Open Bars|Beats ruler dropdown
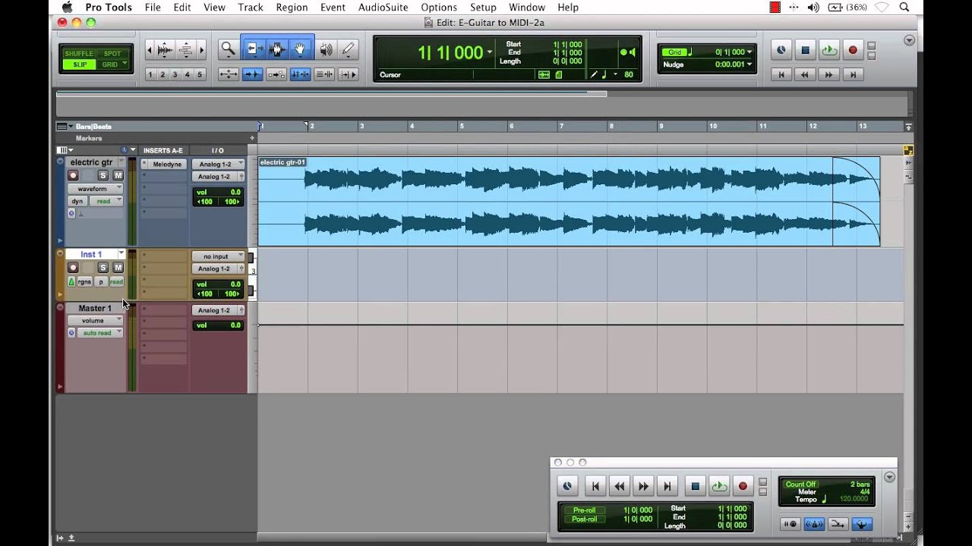This screenshot has height=546, width=972. [71, 127]
